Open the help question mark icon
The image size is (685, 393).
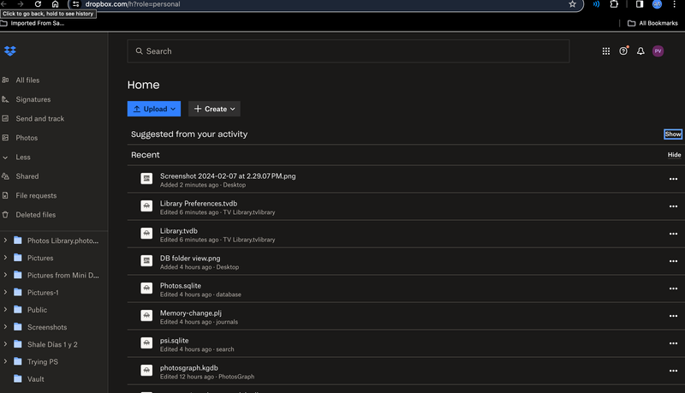click(623, 51)
